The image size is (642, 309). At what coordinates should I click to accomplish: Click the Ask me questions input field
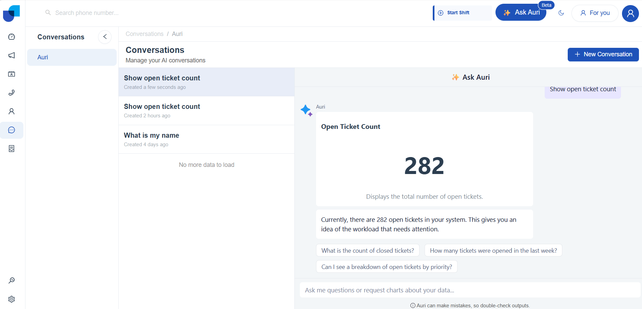(x=470, y=290)
